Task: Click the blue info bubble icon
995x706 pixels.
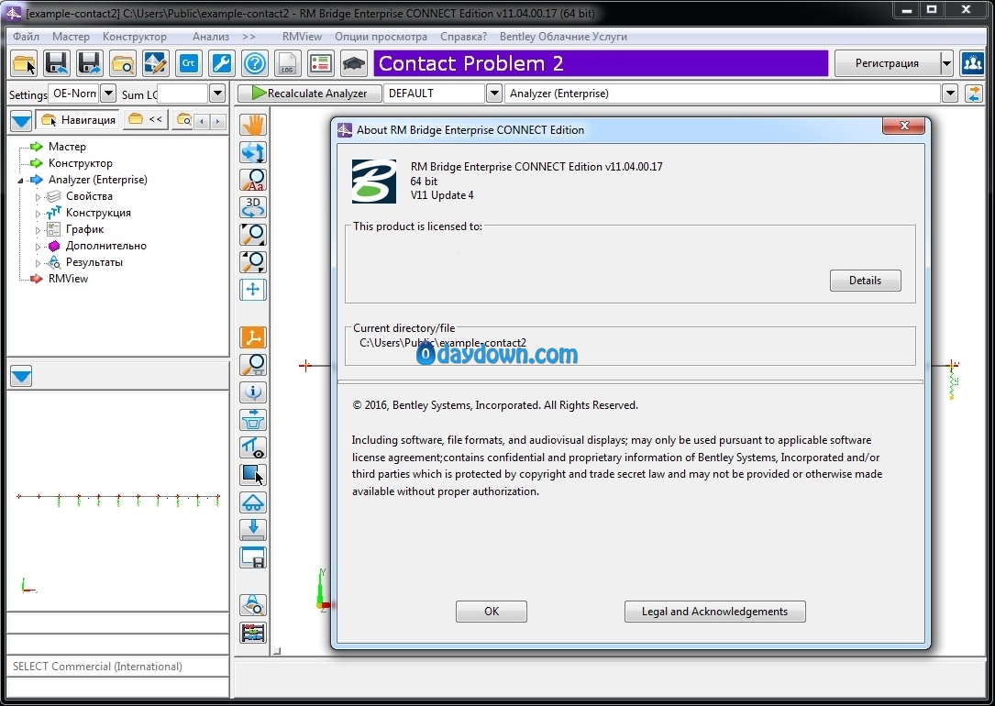Action: tap(253, 392)
